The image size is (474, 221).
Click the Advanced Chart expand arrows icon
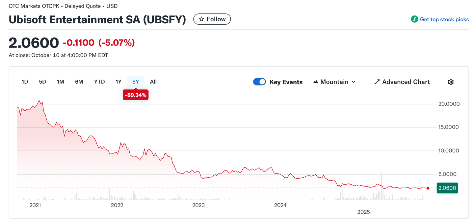[377, 82]
